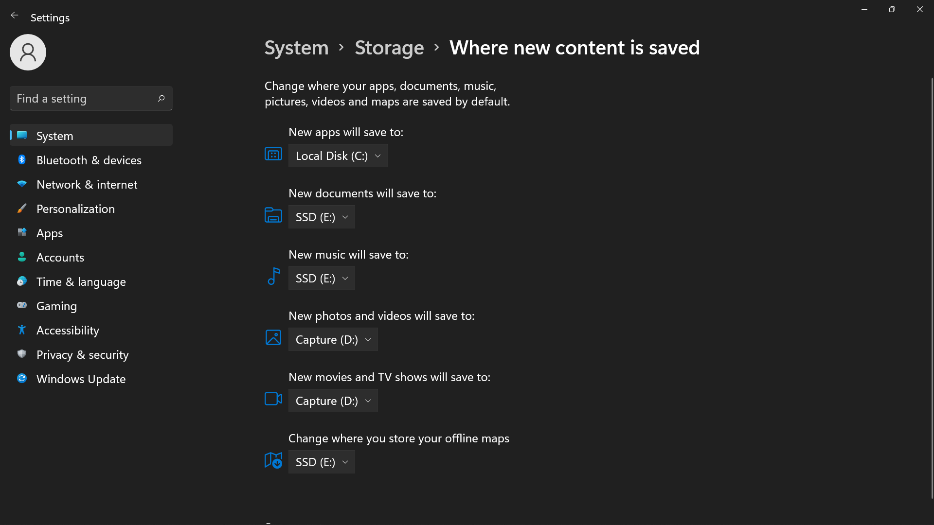Click the Privacy & security shield icon
This screenshot has width=934, height=525.
coord(22,354)
